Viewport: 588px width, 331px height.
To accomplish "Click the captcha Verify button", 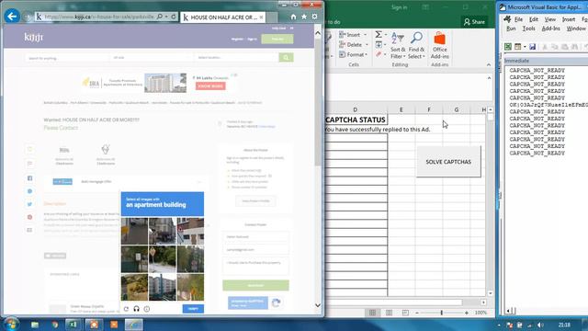I will 193,309.
